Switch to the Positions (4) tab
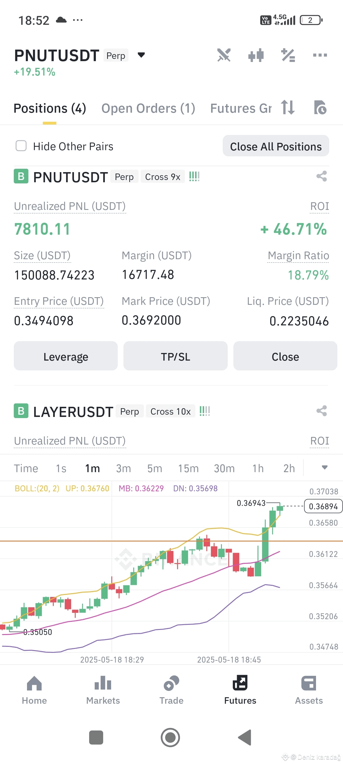The height and width of the screenshot is (764, 343). [50, 108]
